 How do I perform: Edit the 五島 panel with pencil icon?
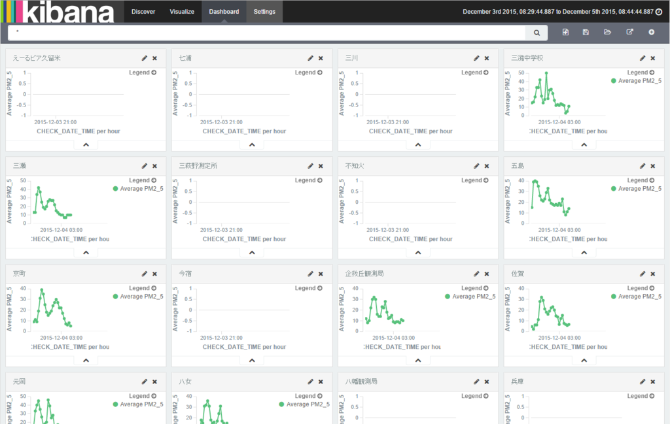(x=643, y=166)
